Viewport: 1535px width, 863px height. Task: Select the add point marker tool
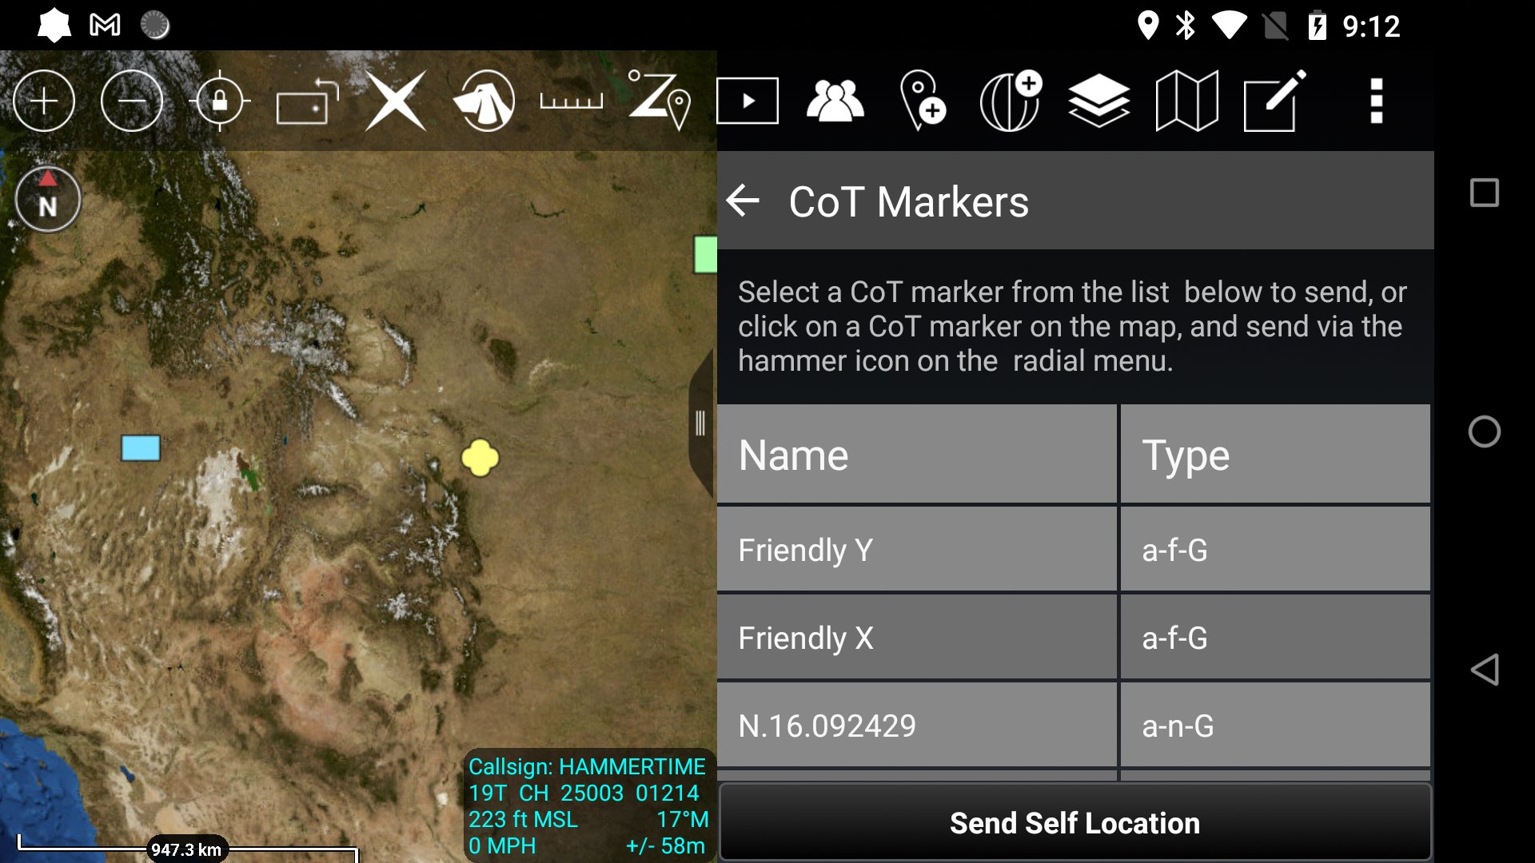tap(923, 101)
